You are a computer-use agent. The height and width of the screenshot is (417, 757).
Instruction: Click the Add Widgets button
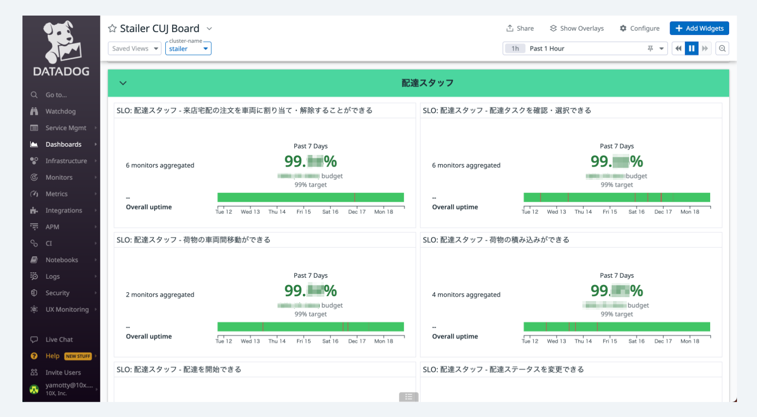[x=699, y=28]
